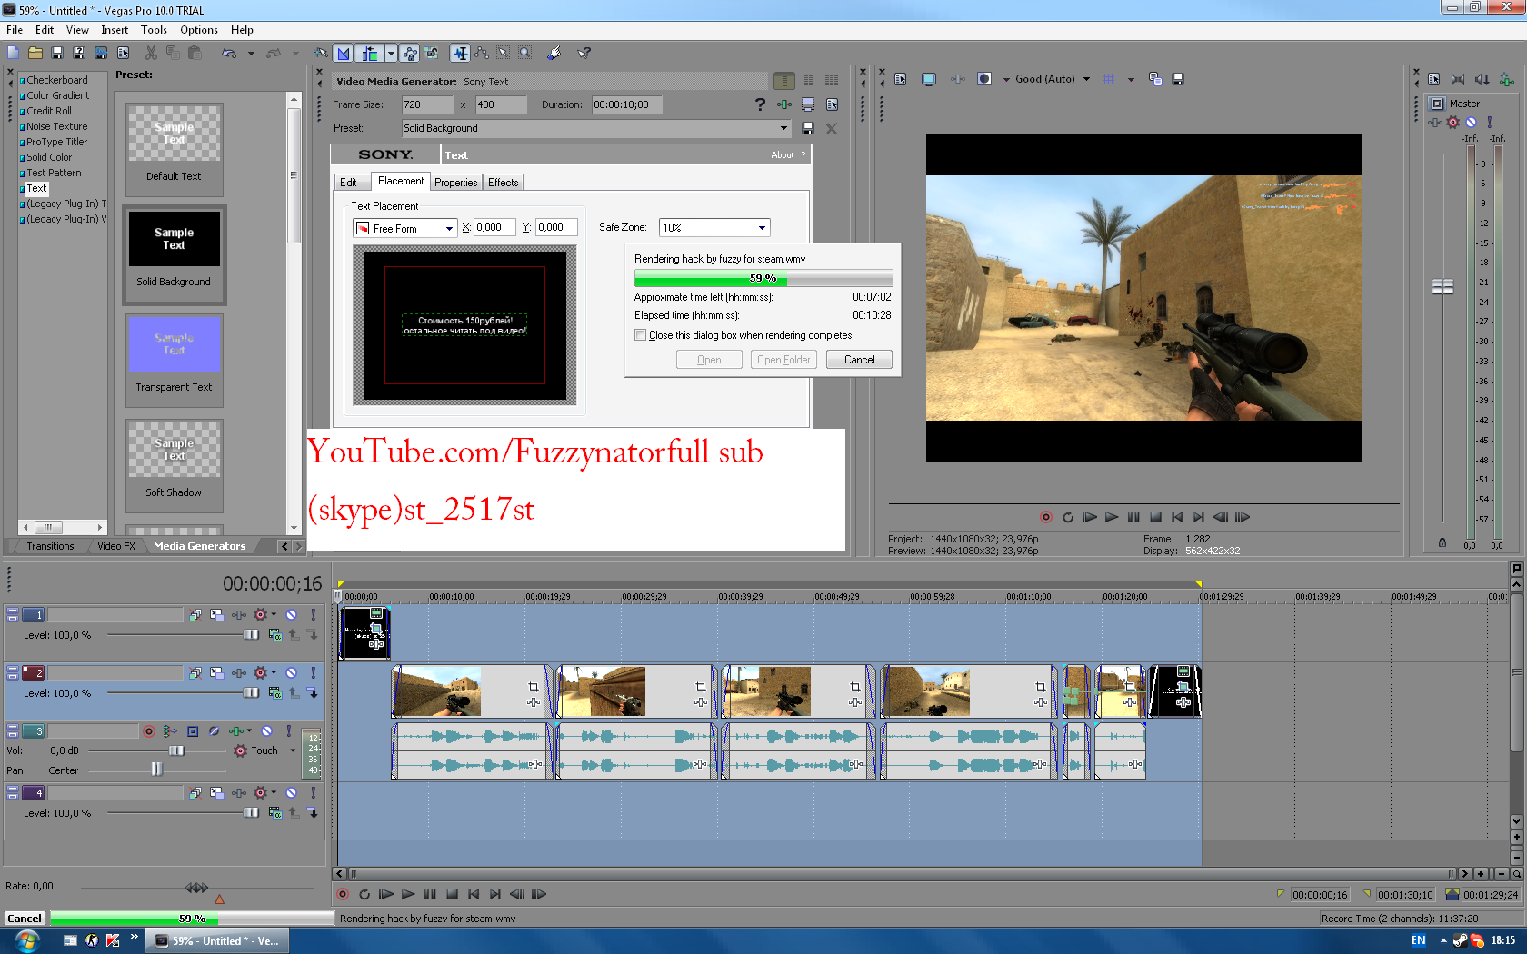
Task: Adjust the Pan slider on audio track 3
Action: (156, 770)
